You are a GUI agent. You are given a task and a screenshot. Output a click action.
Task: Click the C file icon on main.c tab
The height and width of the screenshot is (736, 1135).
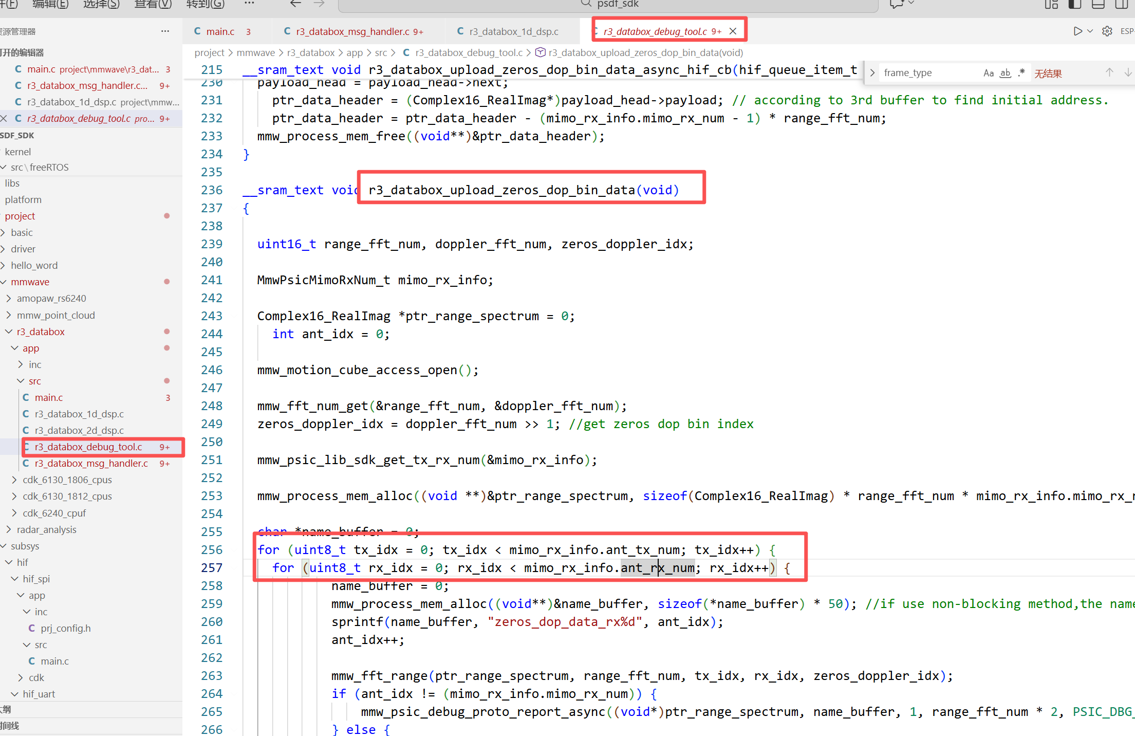click(x=197, y=31)
